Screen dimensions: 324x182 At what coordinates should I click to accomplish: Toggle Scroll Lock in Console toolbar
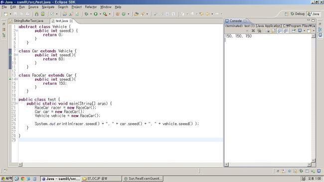point(274,31)
